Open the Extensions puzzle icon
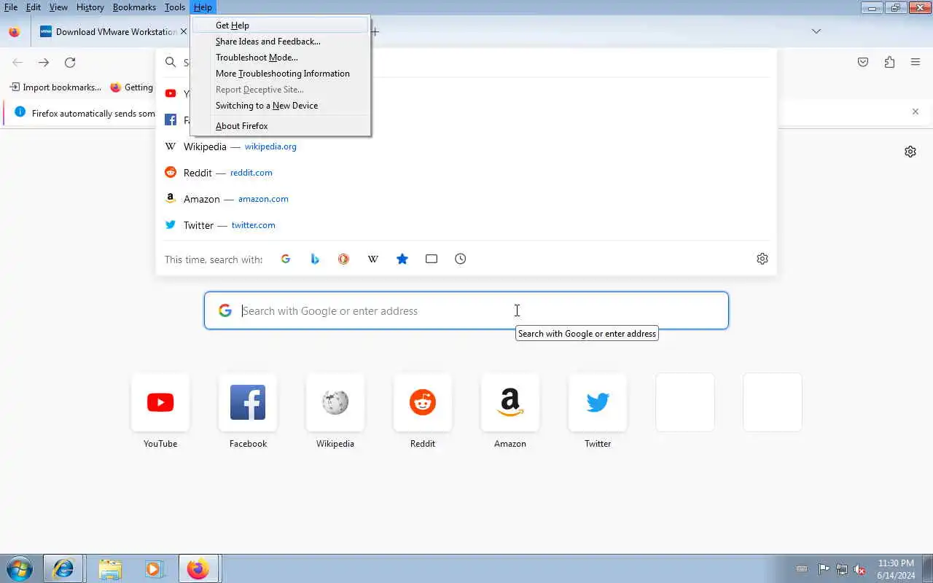 point(889,63)
